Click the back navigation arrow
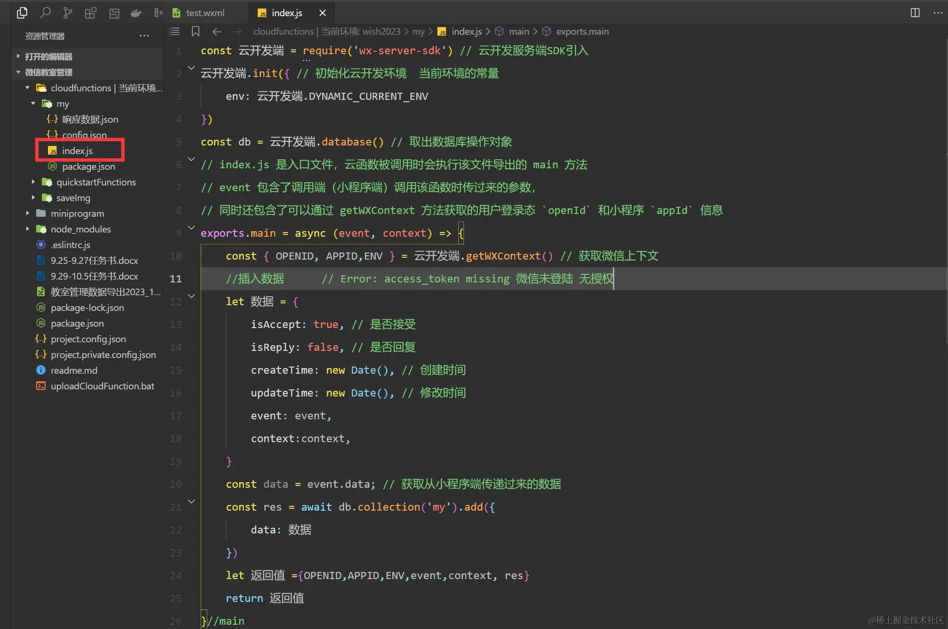This screenshot has height=629, width=948. click(x=217, y=31)
